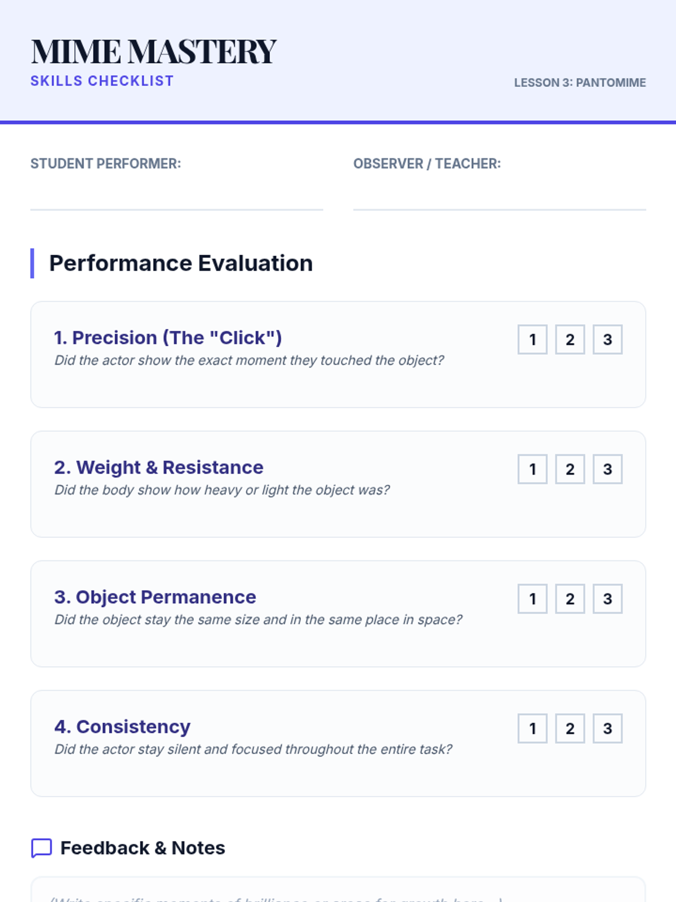Rate Object Permanence as 2
The width and height of the screenshot is (676, 902).
click(570, 599)
